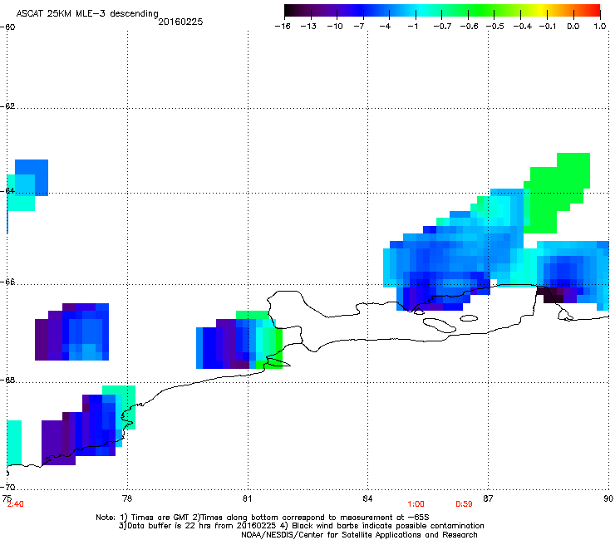Click the -0.7 label on the color scale
Screen dimensions: 615x540
tap(442, 27)
